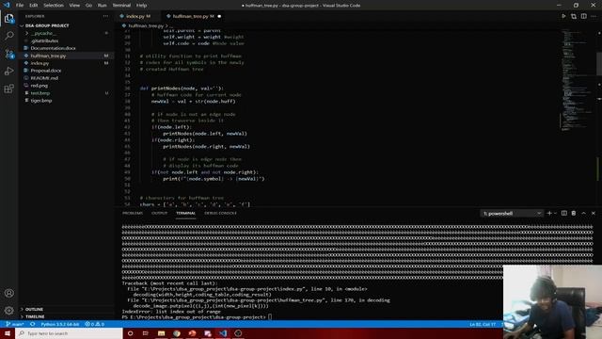Open the Manage gear icon

[x=8, y=310]
